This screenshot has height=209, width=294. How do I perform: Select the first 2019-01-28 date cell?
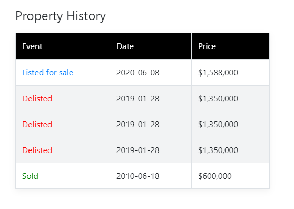click(151, 98)
